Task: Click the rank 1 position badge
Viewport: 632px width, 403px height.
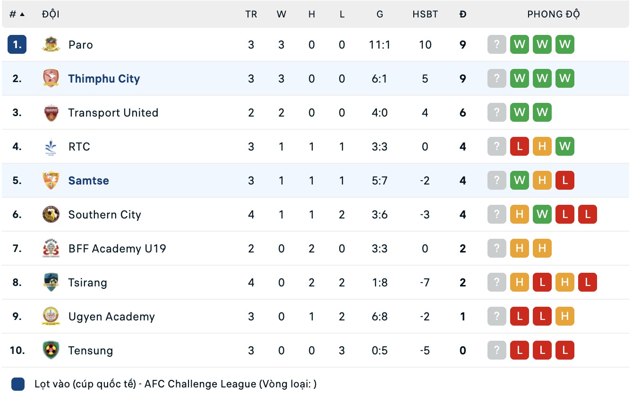Action: coord(17,45)
